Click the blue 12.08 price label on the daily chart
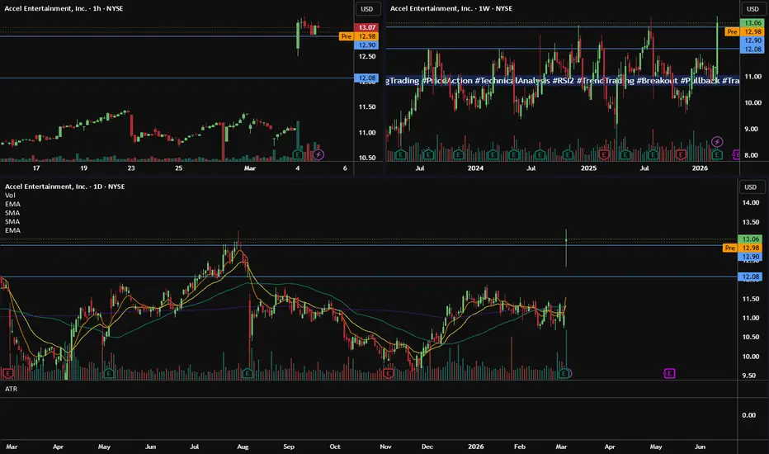Screen dimensions: 769x454 (x=750, y=277)
